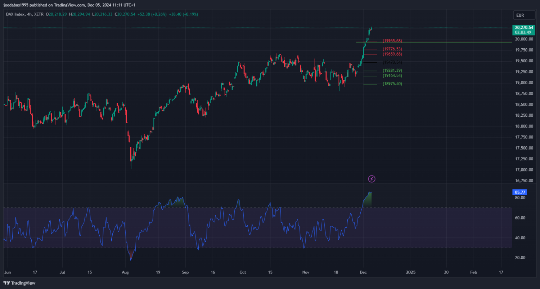This screenshot has width=540, height=289.
Task: Click the Sep label on time axis
Action: pyautogui.click(x=185, y=272)
